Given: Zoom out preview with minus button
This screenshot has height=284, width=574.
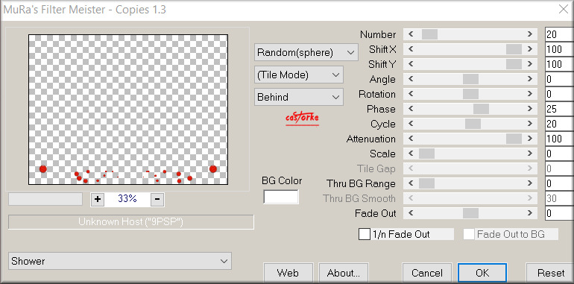Looking at the screenshot, I should point(157,199).
